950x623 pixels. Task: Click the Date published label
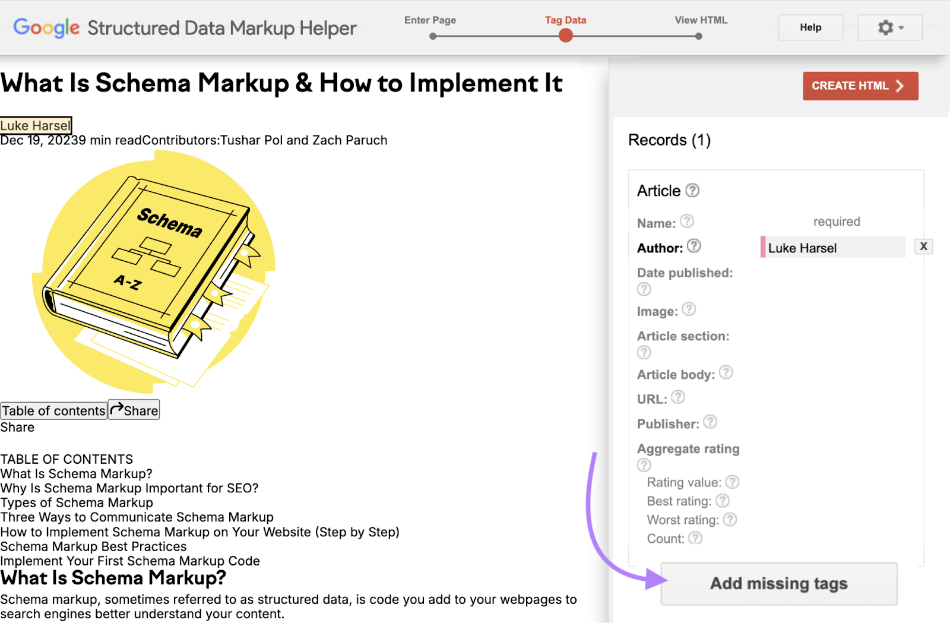point(685,273)
